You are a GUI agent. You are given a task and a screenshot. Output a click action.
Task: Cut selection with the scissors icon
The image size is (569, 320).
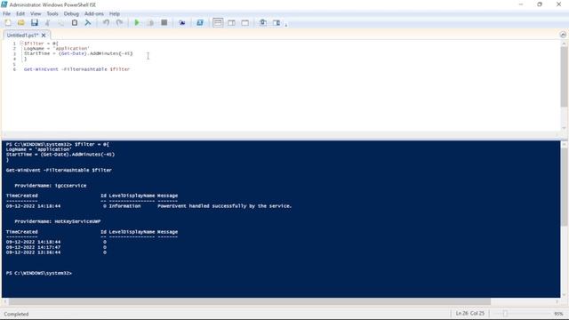[47, 22]
